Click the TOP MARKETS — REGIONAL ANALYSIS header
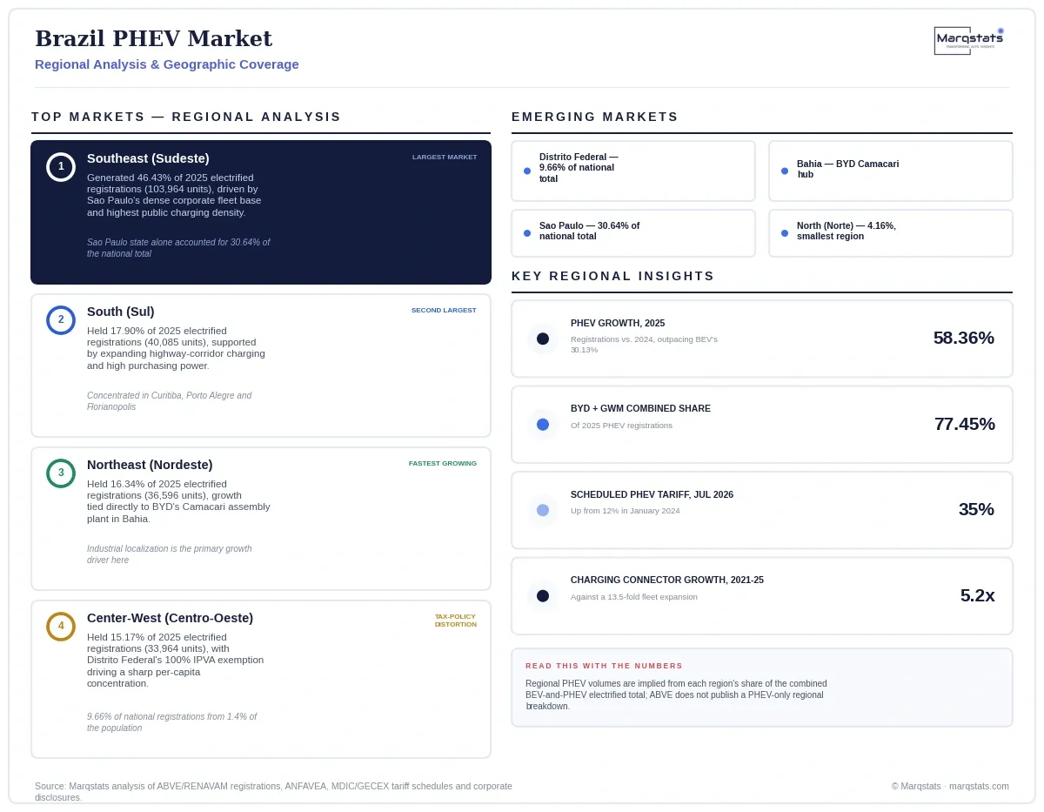 (x=186, y=117)
